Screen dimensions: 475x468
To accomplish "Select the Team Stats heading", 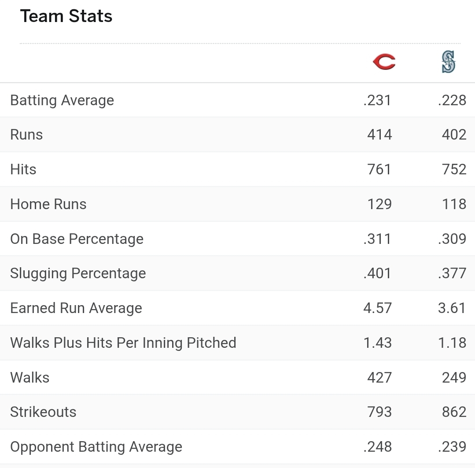I will [66, 16].
